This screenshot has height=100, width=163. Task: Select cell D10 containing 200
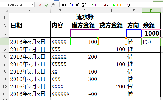[x=112, y=86]
